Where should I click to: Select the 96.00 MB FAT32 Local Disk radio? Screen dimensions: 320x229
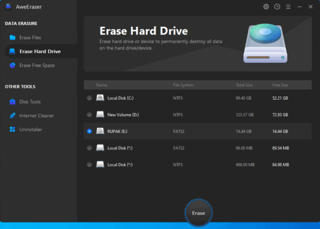click(89, 148)
